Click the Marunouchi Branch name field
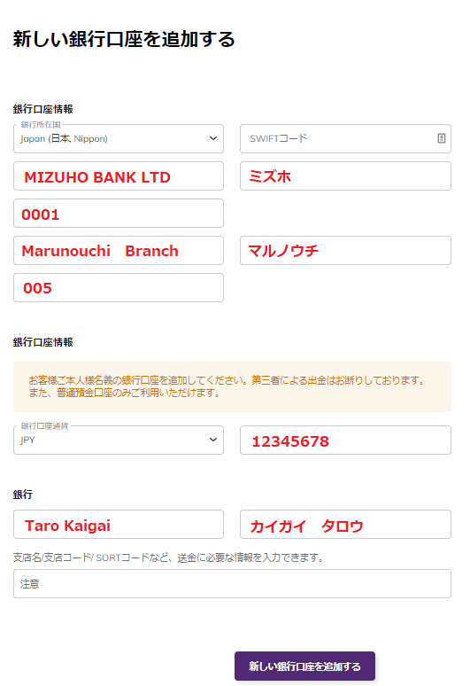Viewport: 470px width, 686px height. [119, 250]
